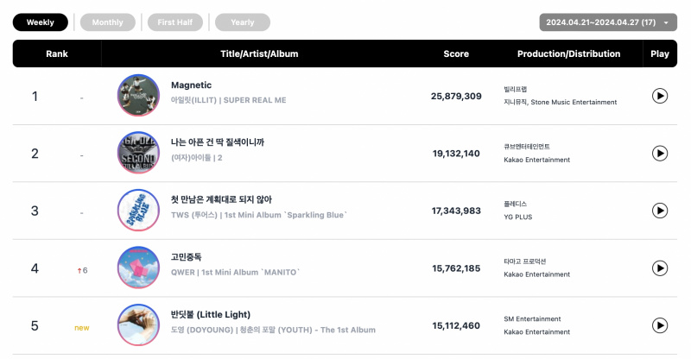Open the SUPER REAL ME album cover

(138, 95)
